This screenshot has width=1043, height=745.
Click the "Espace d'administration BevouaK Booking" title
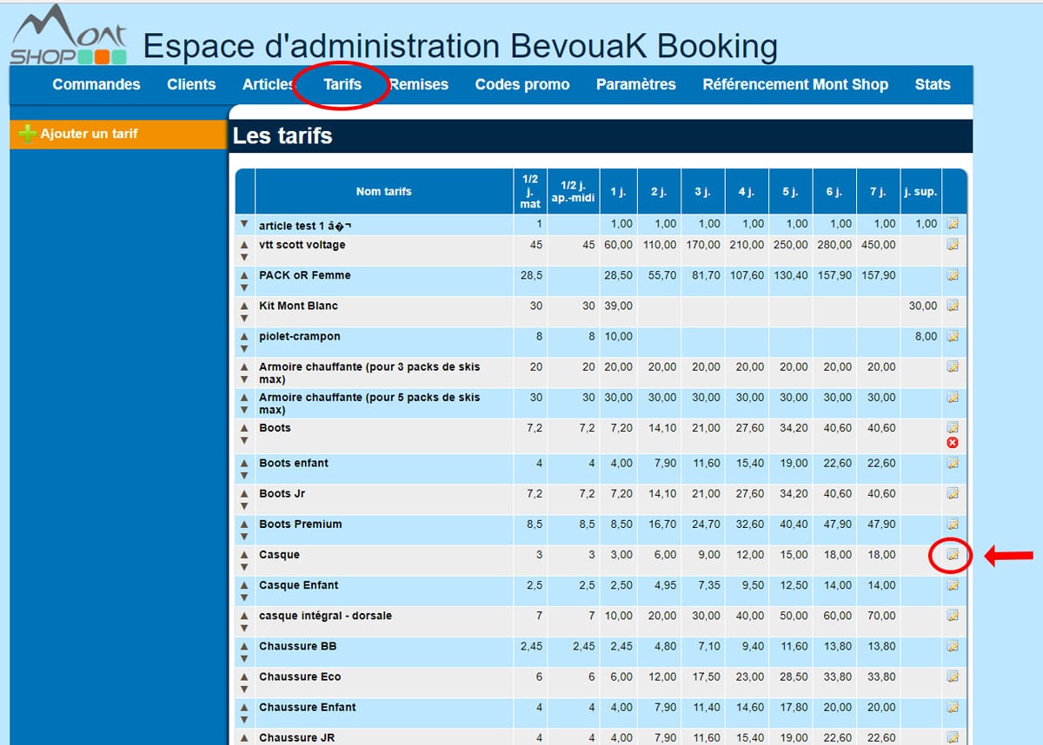point(461,47)
